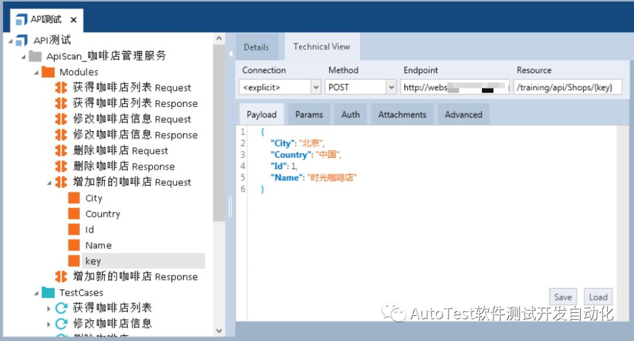634x341 pixels.
Task: Click the orange attribute icon beside Name
Action: [x=74, y=245]
